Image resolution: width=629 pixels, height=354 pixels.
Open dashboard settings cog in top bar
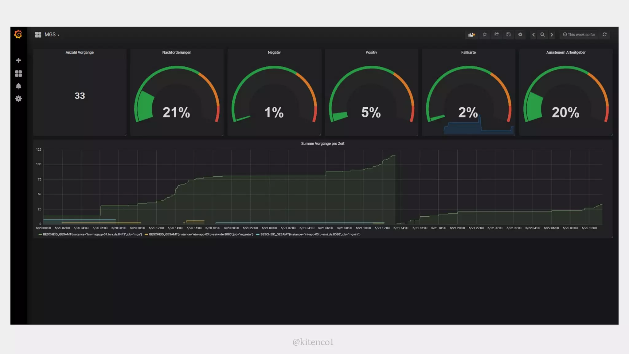(x=520, y=34)
